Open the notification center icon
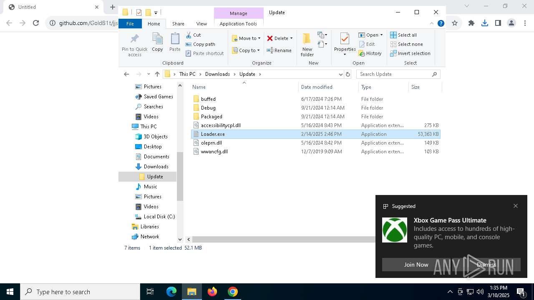The width and height of the screenshot is (534, 300). 521,292
